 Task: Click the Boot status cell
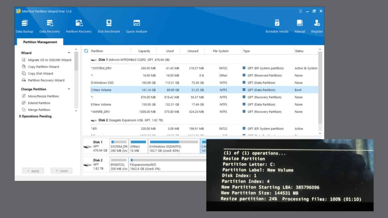(x=298, y=90)
